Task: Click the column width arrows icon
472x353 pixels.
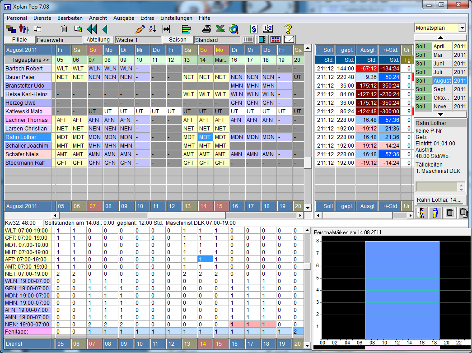Action: point(166,29)
